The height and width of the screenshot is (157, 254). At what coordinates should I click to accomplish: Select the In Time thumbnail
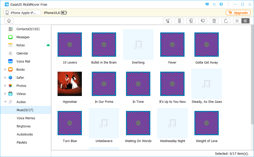pos(138,84)
